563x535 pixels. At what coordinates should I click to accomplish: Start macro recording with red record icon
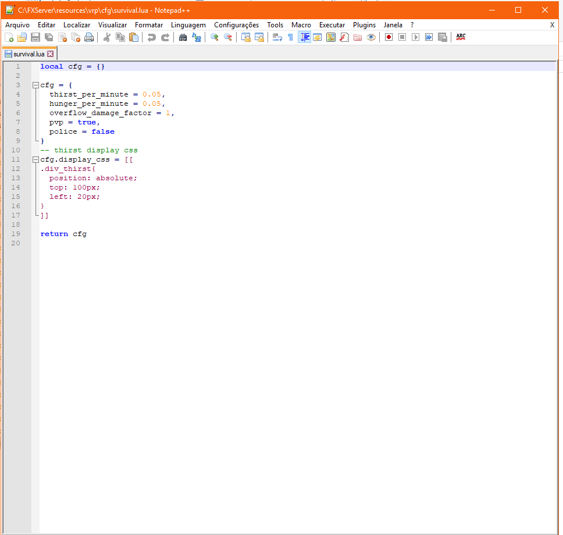click(x=388, y=37)
